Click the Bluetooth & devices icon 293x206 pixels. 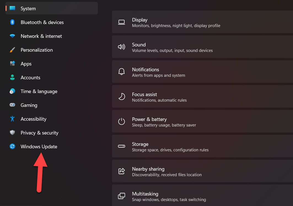[12, 22]
